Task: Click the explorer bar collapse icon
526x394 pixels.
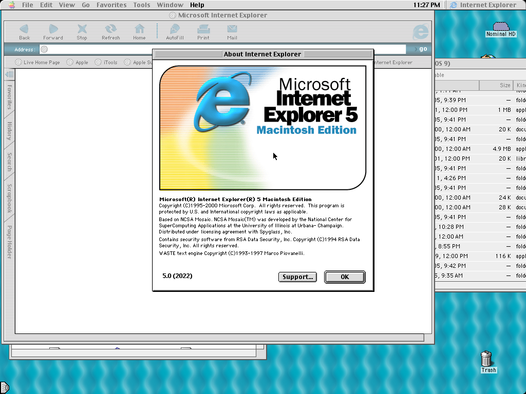Action: click(x=9, y=74)
